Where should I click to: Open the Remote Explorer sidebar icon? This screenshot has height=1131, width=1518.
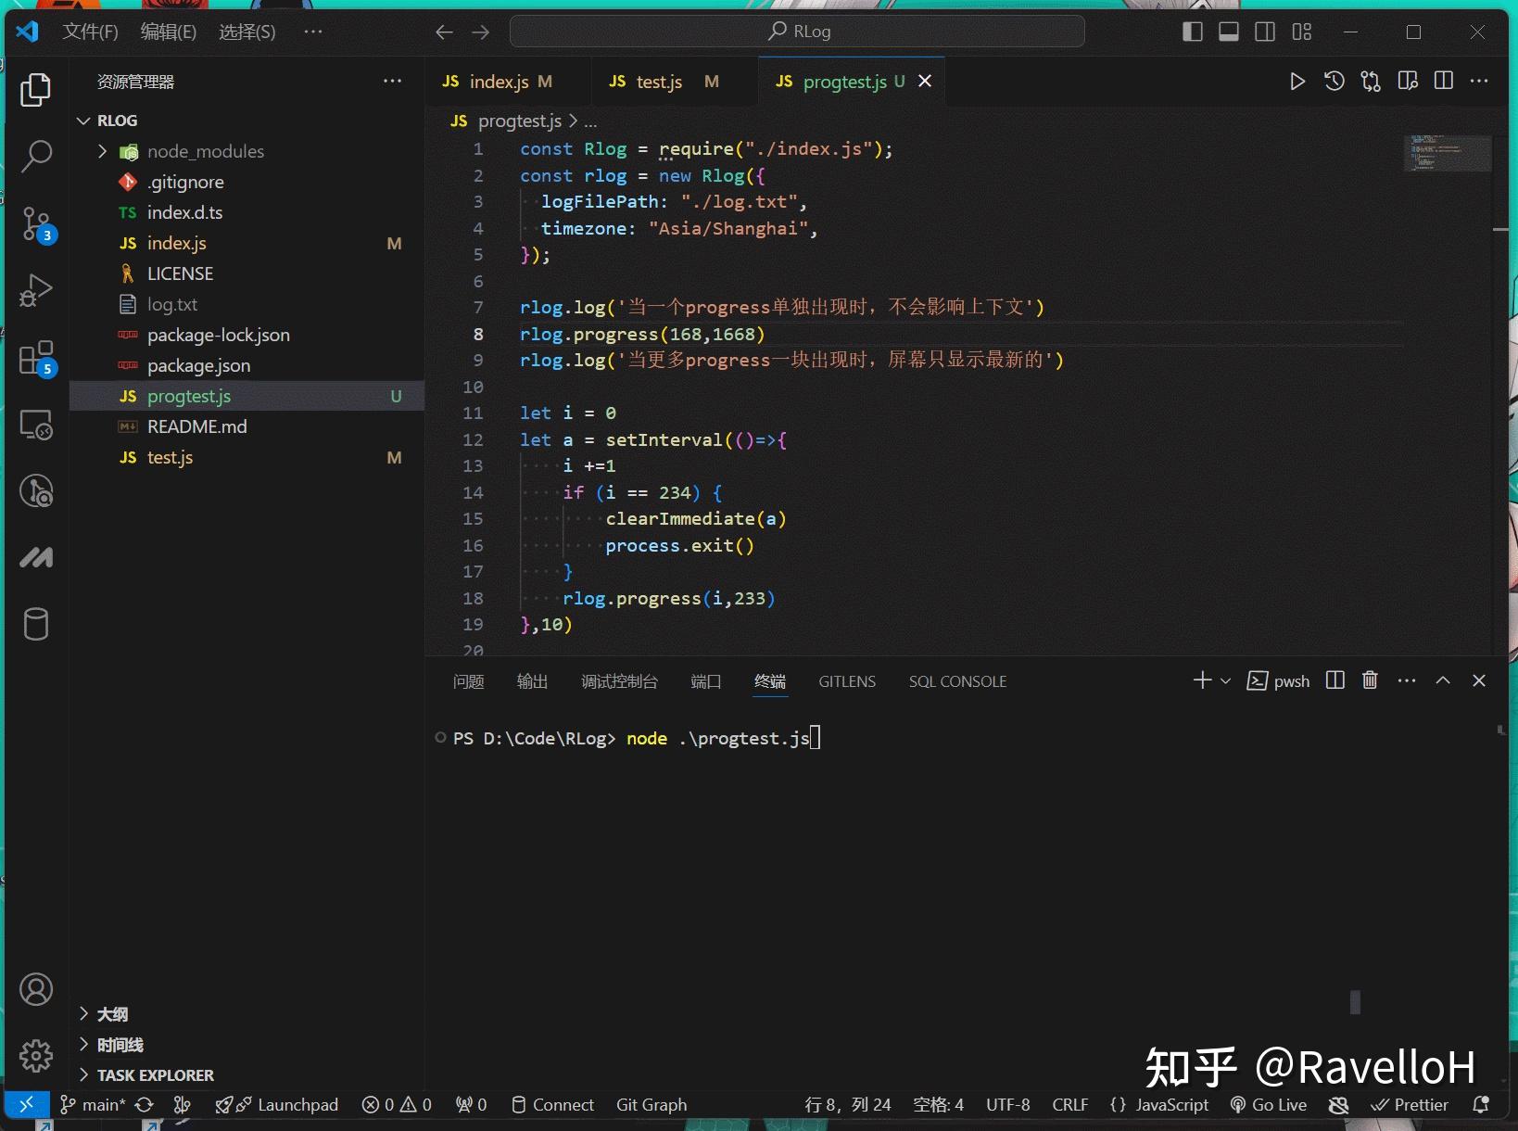[36, 424]
